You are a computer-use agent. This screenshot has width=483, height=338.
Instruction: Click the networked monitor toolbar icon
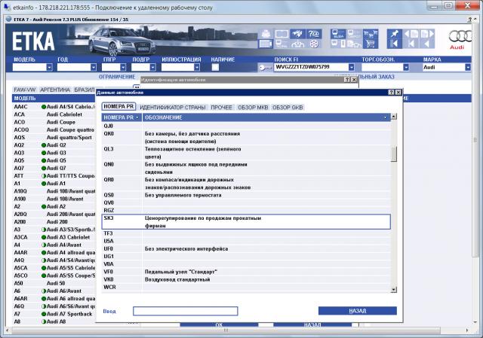point(281,44)
